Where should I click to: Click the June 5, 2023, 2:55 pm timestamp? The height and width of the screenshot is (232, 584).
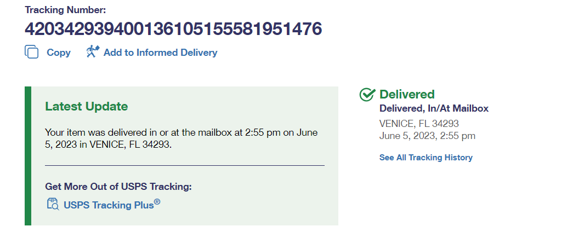click(427, 136)
